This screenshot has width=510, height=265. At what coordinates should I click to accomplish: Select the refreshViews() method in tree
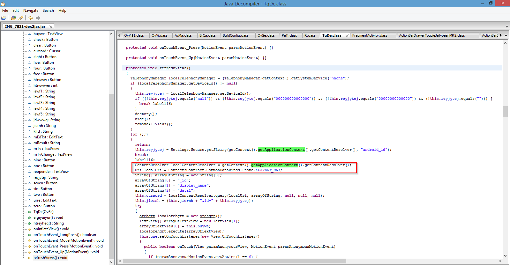click(x=50, y=258)
